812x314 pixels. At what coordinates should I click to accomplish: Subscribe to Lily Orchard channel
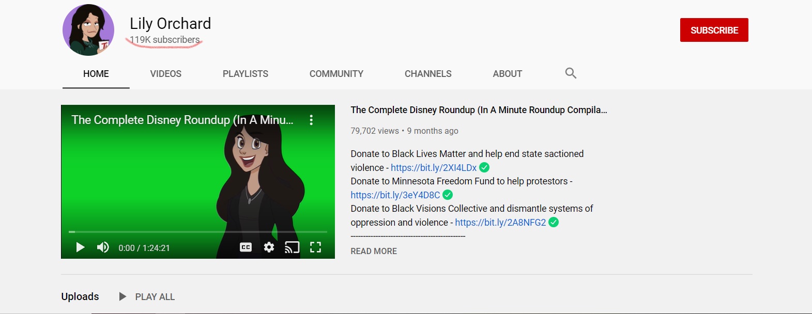pyautogui.click(x=714, y=30)
